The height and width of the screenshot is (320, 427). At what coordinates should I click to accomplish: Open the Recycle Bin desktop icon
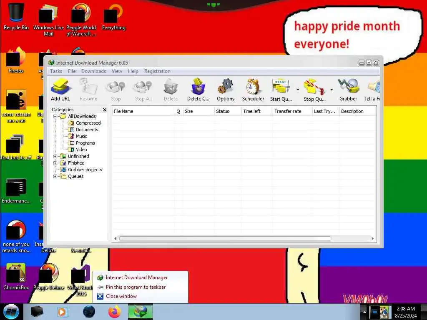pyautogui.click(x=16, y=15)
